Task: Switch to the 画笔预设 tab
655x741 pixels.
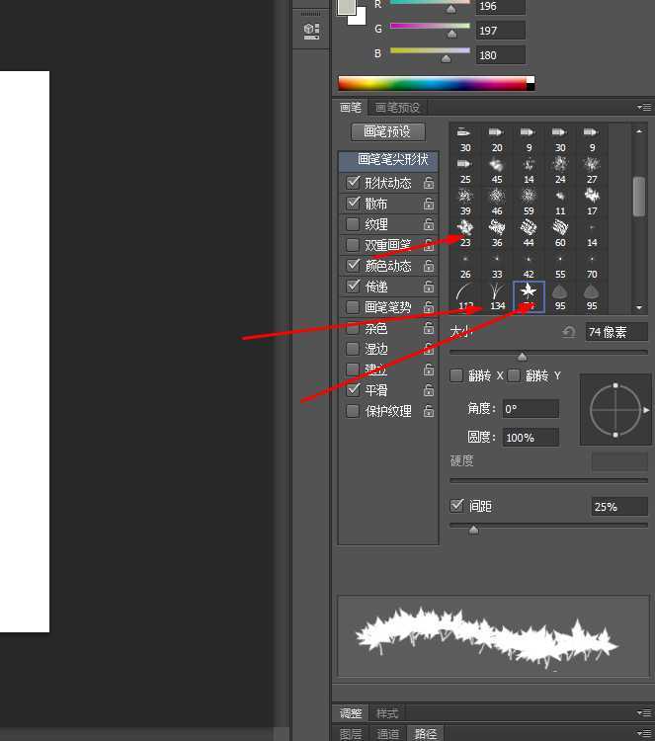Action: tap(397, 108)
